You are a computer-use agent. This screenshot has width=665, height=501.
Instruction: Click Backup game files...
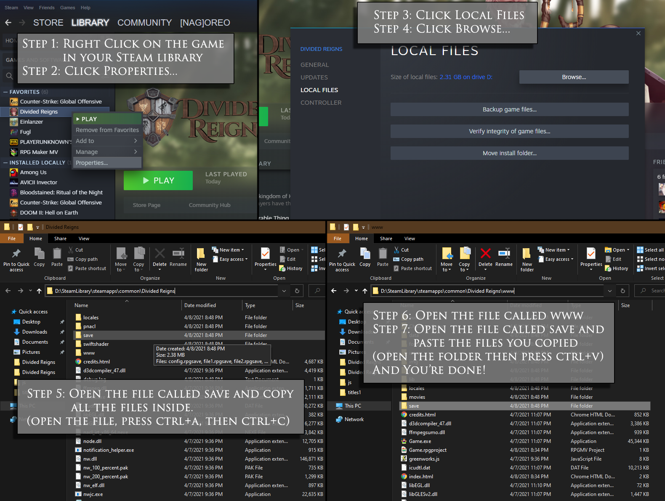click(509, 109)
